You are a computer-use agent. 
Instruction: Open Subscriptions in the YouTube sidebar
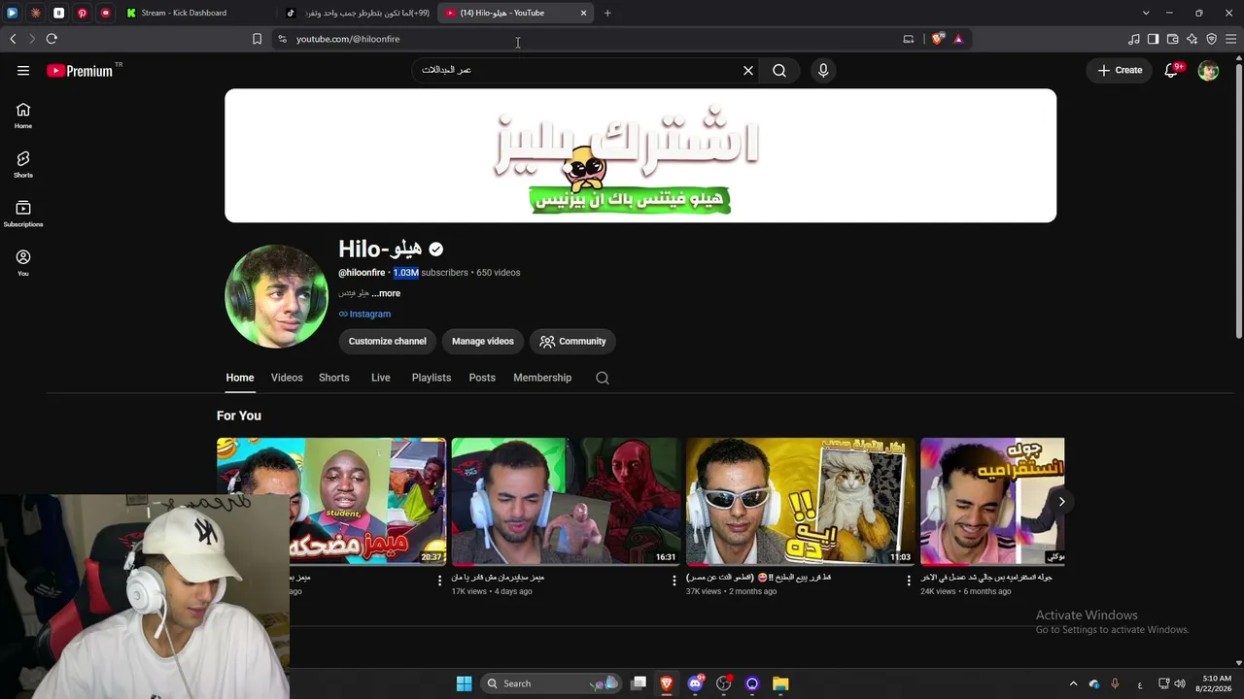[23, 214]
